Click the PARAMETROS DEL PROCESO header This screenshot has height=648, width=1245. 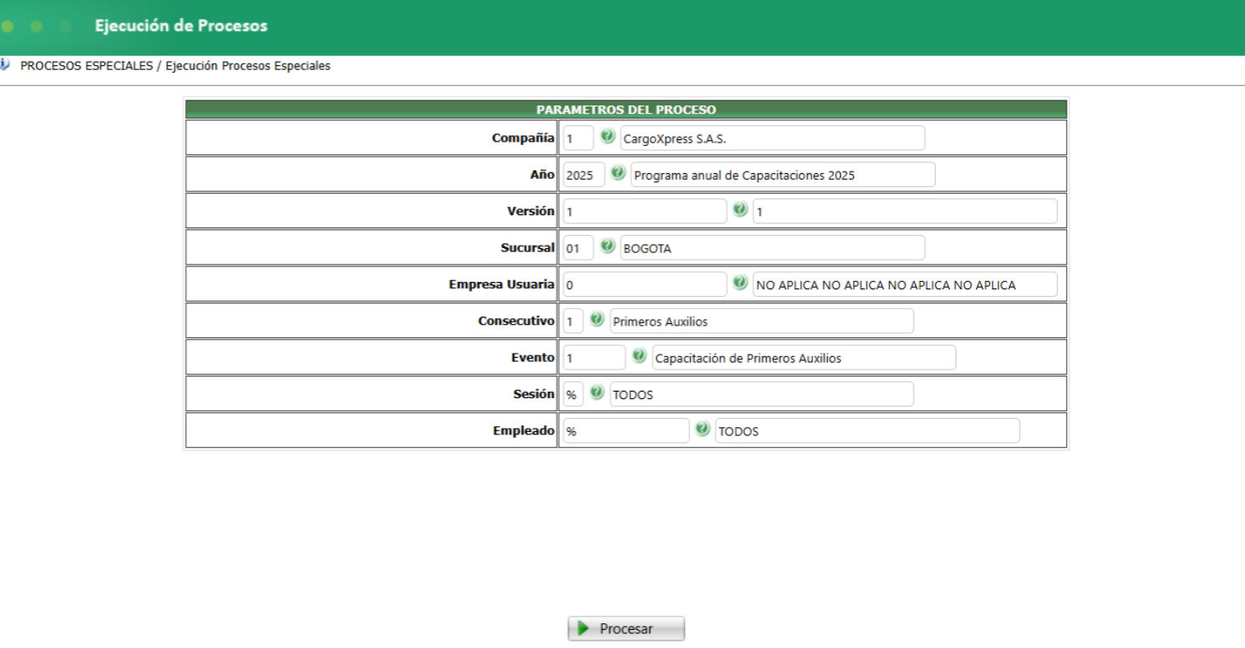coord(627,109)
